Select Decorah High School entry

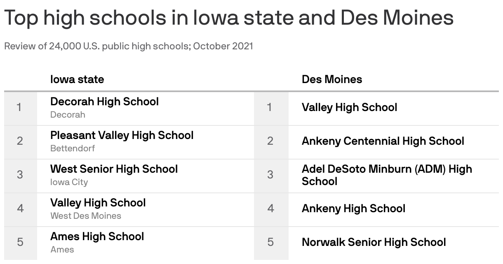[x=104, y=102]
